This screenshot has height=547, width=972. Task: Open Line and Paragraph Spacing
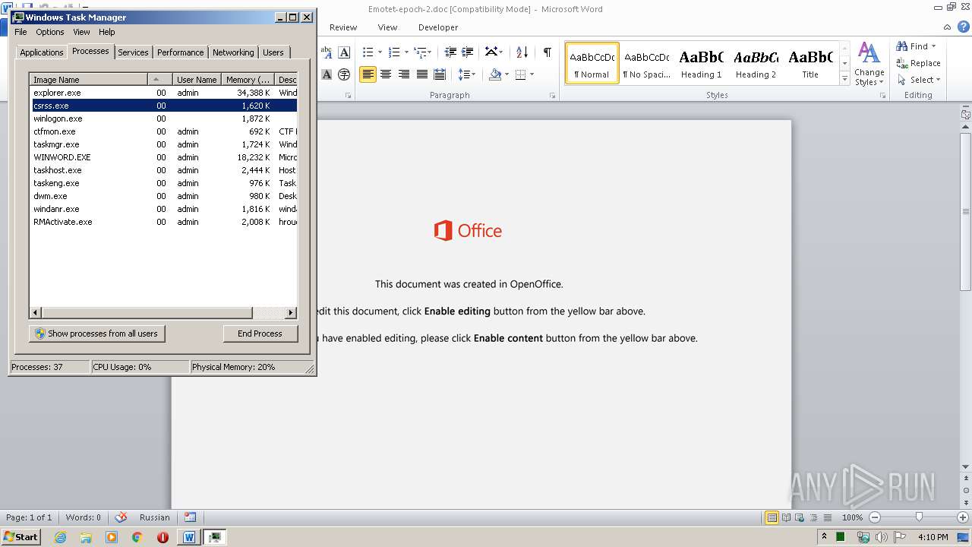(x=466, y=74)
